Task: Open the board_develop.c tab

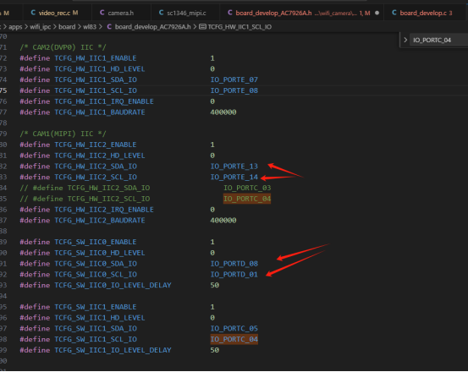Action: click(426, 13)
